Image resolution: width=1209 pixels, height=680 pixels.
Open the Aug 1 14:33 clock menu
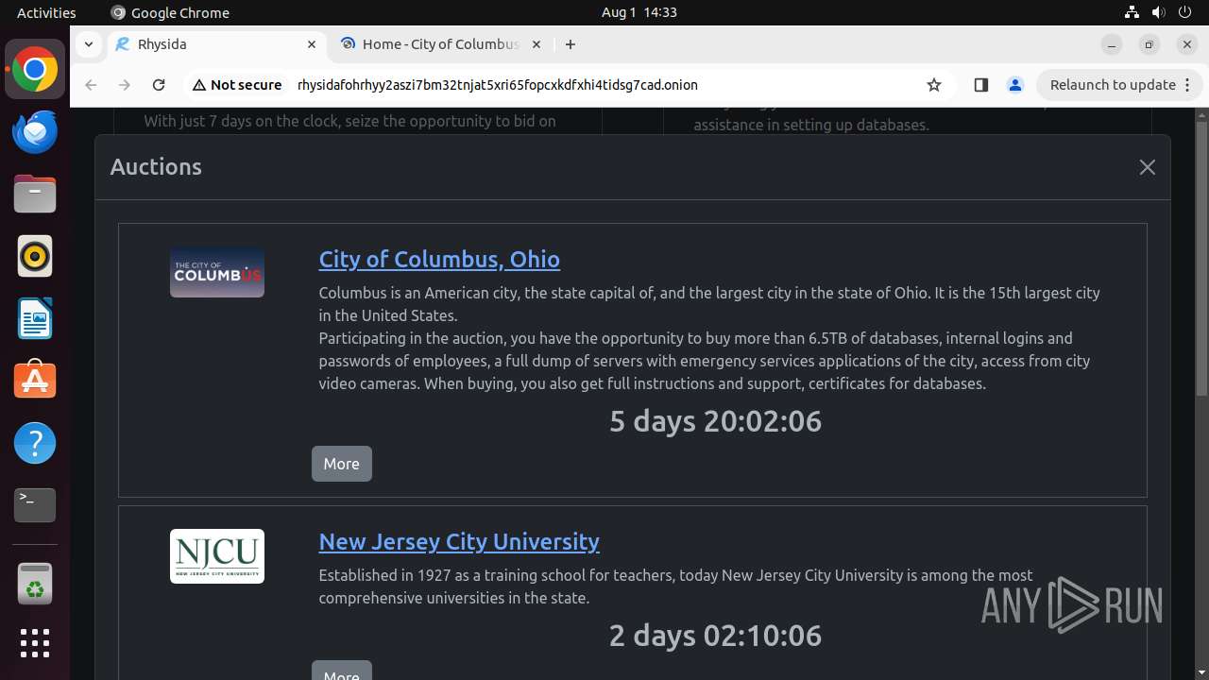pos(639,12)
